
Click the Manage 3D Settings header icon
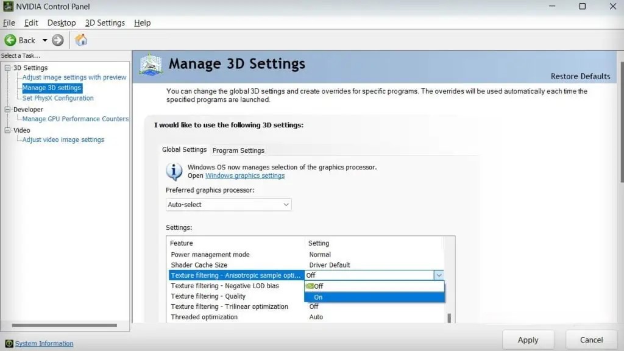pos(151,65)
